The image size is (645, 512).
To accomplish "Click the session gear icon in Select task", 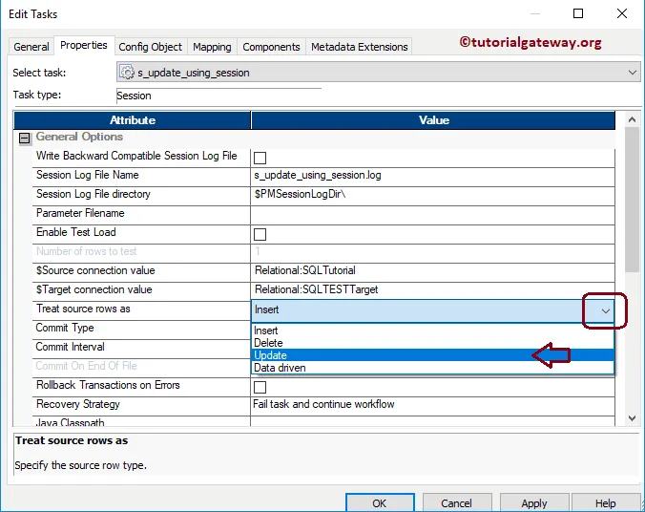I will click(x=127, y=72).
